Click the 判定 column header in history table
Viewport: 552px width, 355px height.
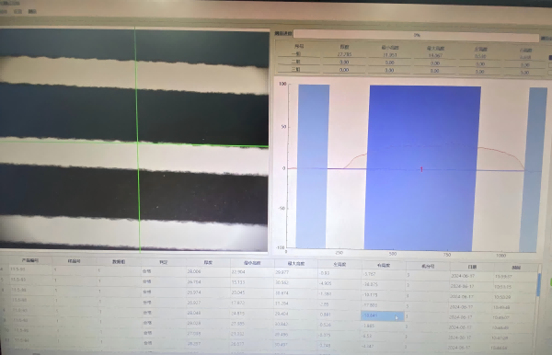coord(163,262)
